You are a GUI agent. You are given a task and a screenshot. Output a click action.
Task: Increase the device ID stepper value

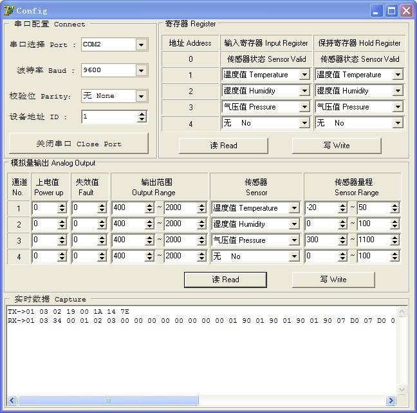142,114
